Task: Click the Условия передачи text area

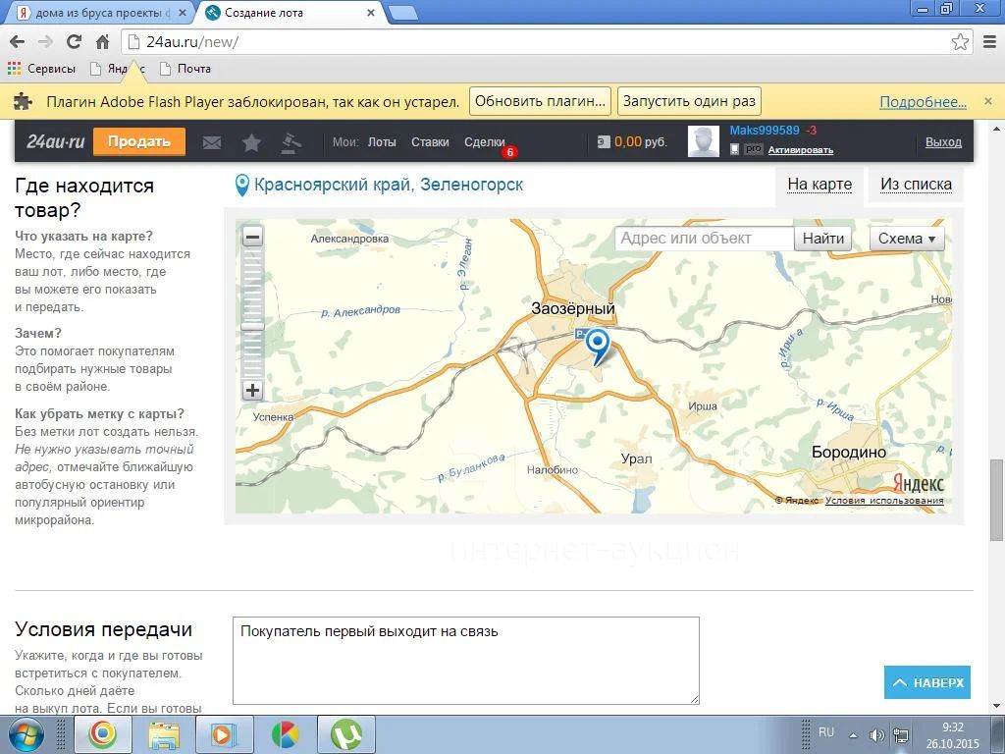Action: [x=466, y=661]
